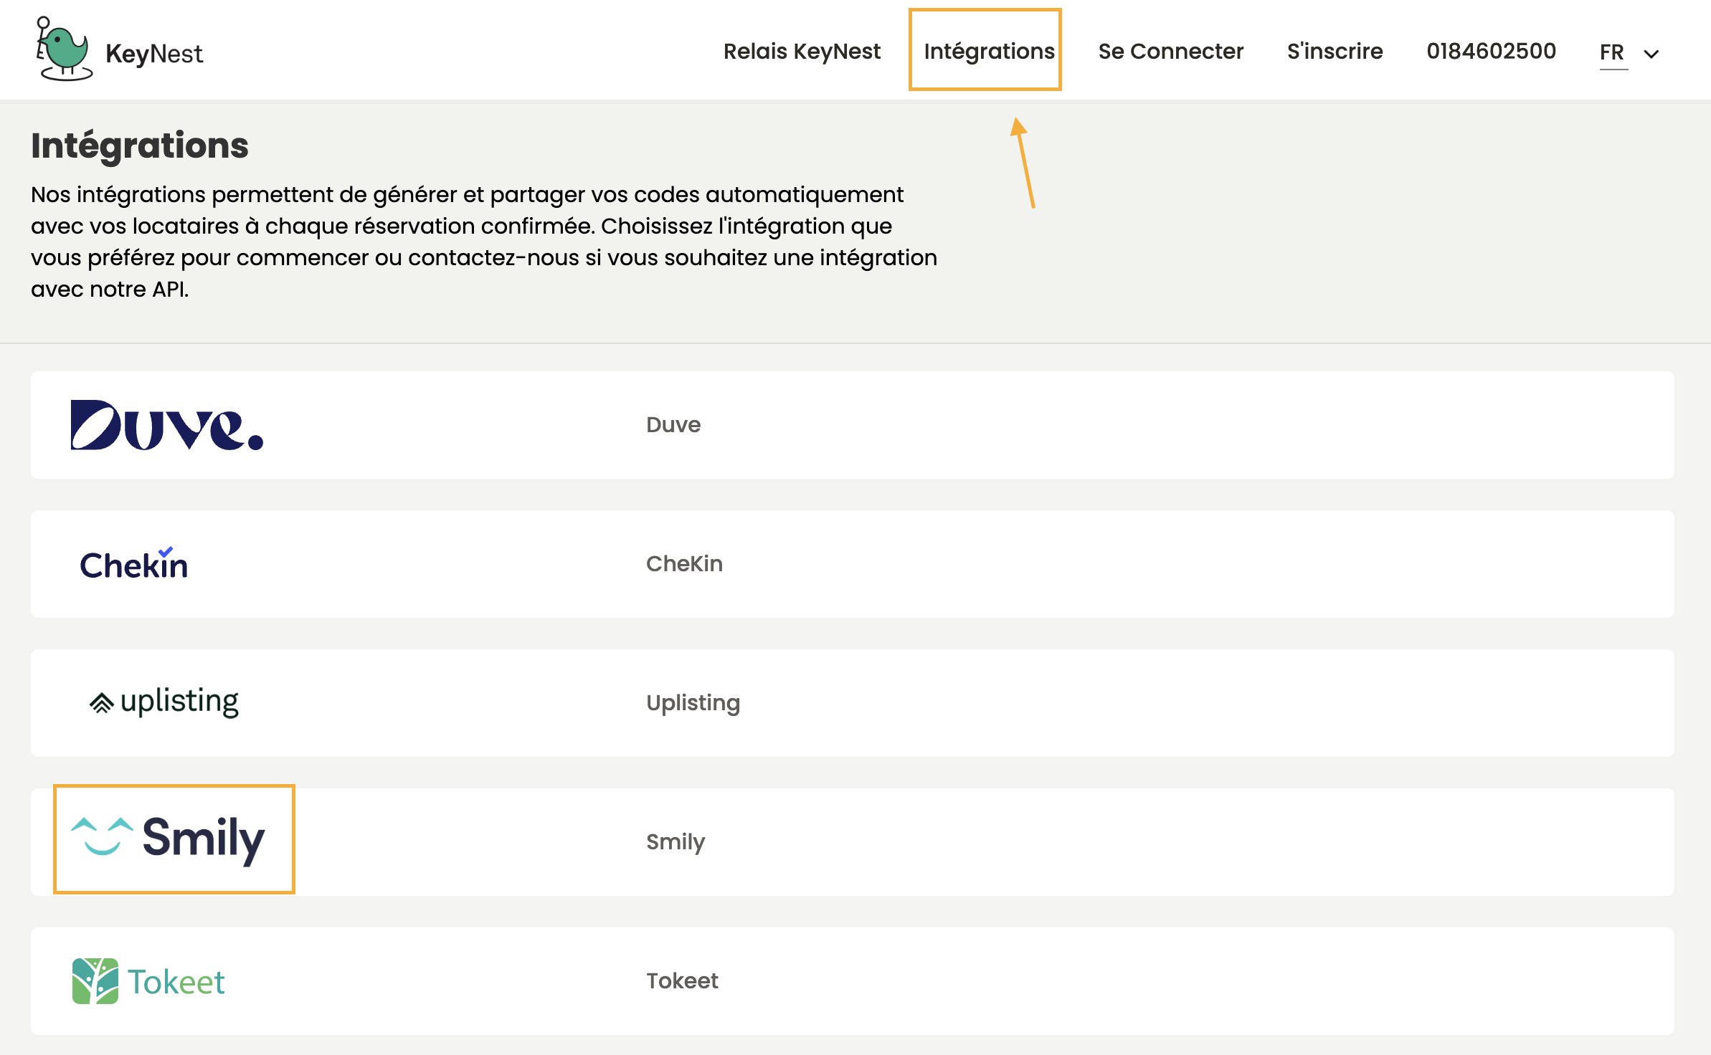Select the Uplisting arrows icon

click(100, 702)
